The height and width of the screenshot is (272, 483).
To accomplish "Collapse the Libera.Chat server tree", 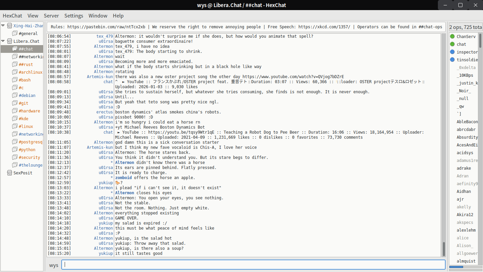I will pyautogui.click(x=3, y=41).
